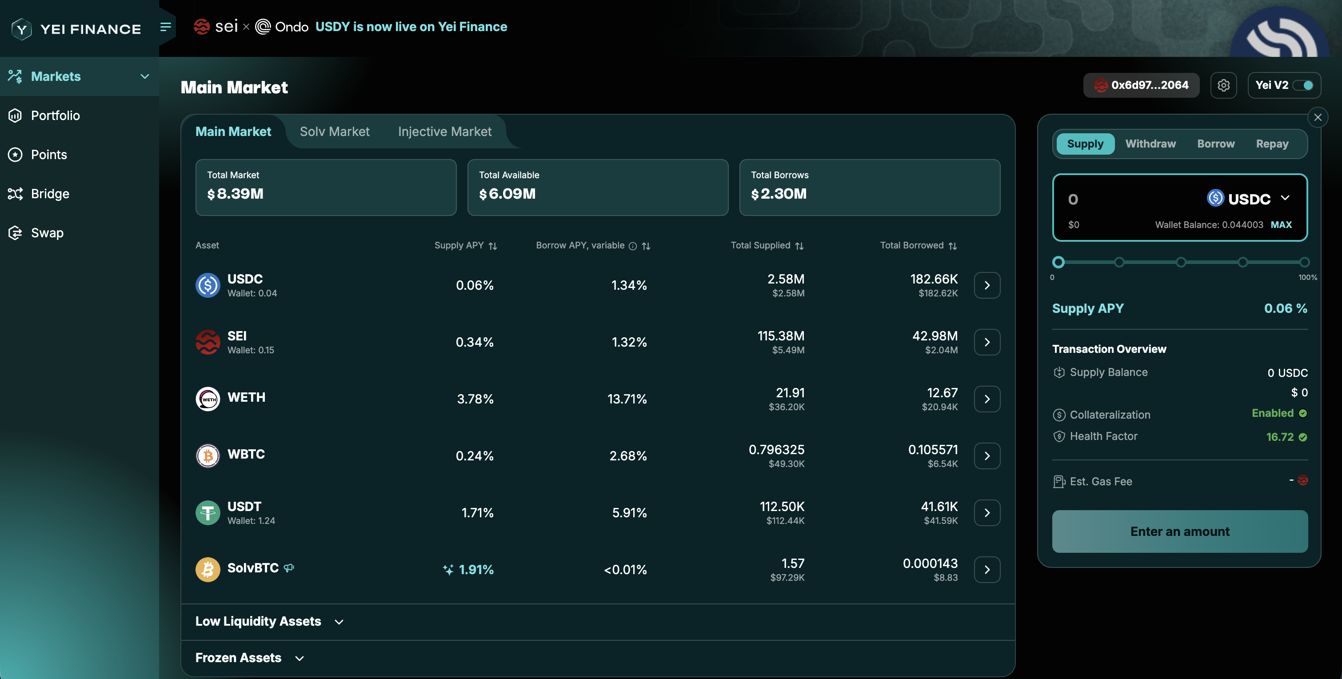Sort by Total Borrowed arrows icon

[x=953, y=246]
